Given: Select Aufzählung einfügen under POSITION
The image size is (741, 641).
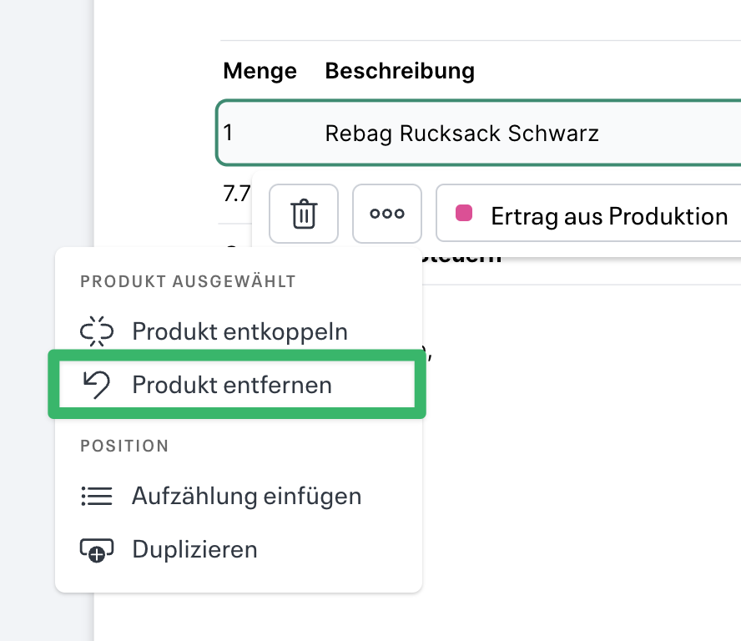Looking at the screenshot, I should [x=246, y=496].
